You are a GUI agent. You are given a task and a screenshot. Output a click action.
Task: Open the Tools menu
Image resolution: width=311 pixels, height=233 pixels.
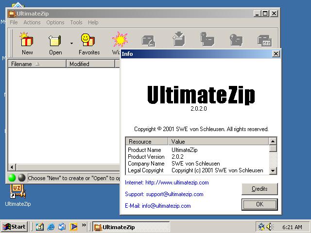click(x=76, y=22)
